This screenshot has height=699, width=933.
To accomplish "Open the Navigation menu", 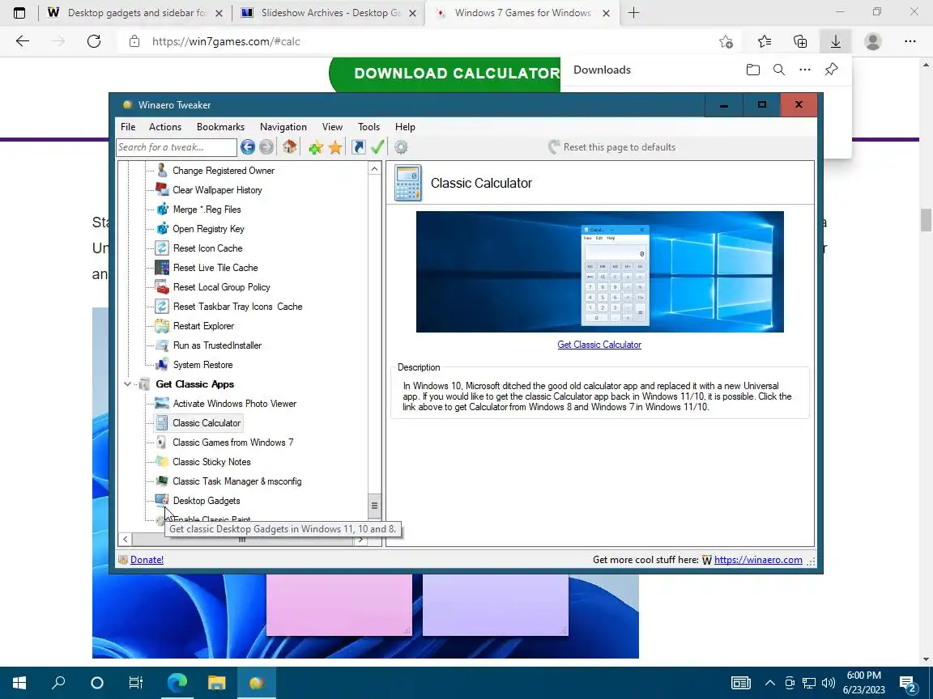I will point(283,126).
